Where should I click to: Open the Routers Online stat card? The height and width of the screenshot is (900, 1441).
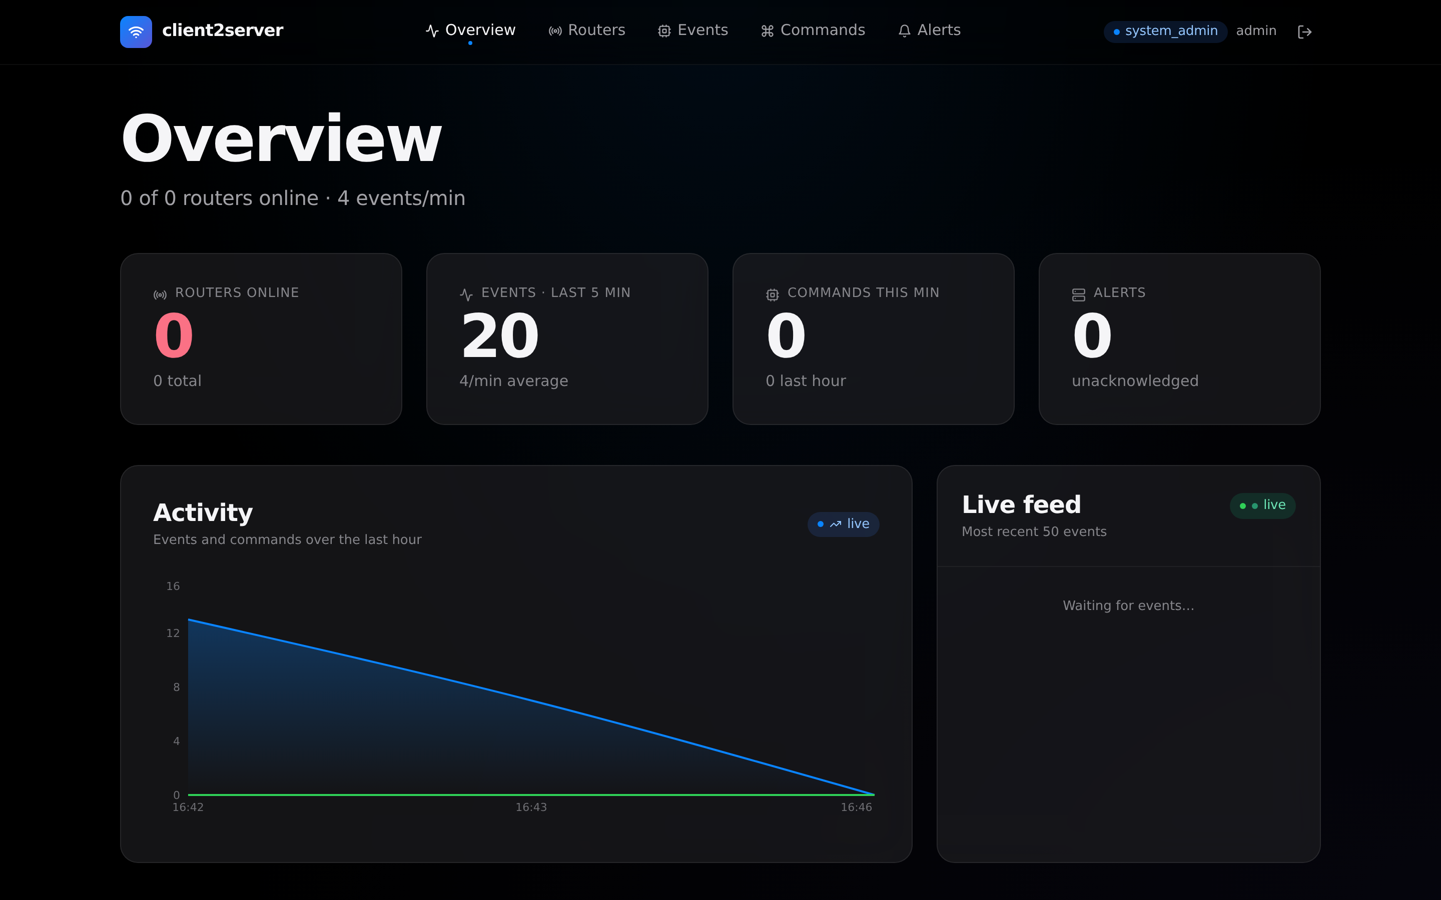point(261,338)
